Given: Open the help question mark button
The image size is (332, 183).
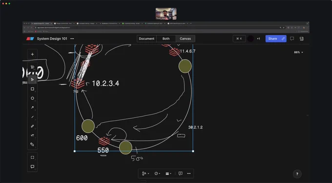Looking at the screenshot, I should click(297, 174).
